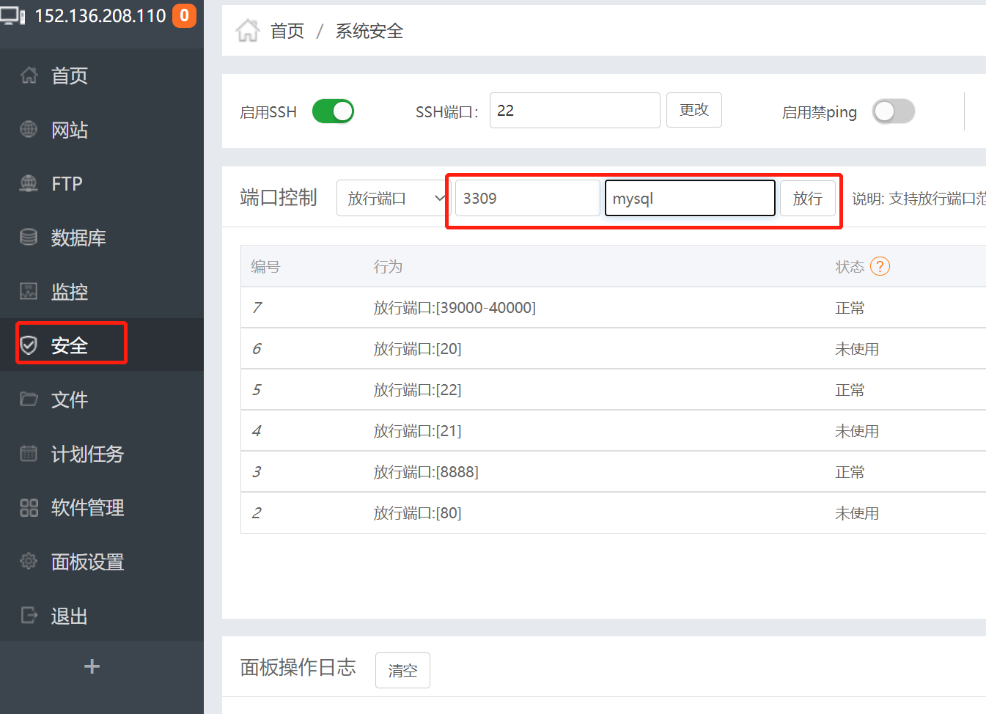Image resolution: width=986 pixels, height=714 pixels.
Task: Click the plus icon below the sidebar menu
Action: coord(92,666)
